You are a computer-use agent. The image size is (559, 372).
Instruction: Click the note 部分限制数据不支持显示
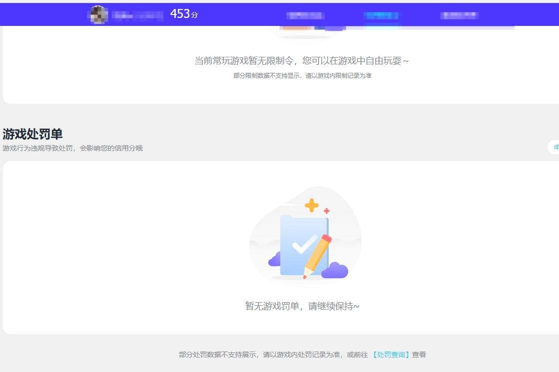click(266, 75)
